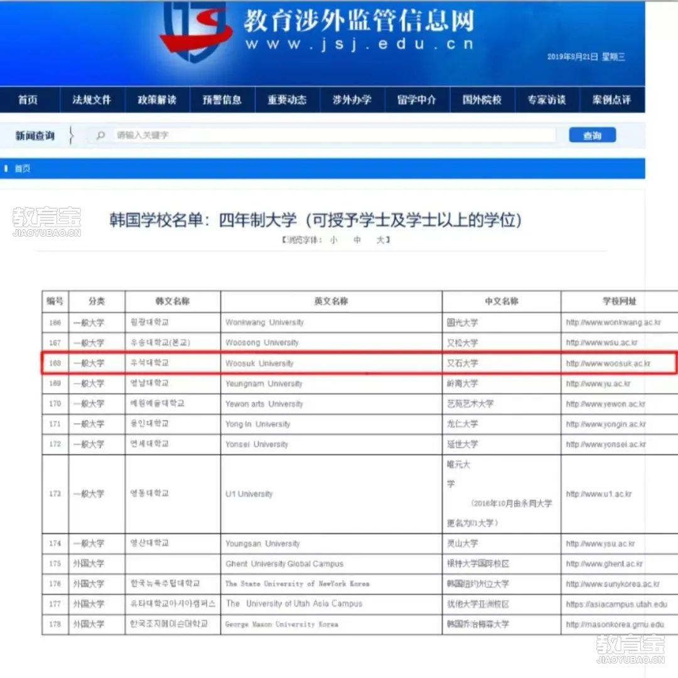678x678 pixels.
Task: Click the 分类 column header
Action: tap(97, 301)
